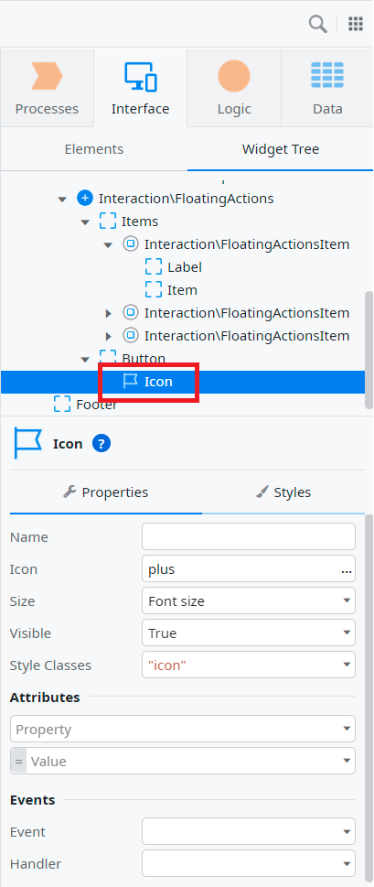Open the Event dropdown
Screen dimensions: 374x887
click(249, 831)
